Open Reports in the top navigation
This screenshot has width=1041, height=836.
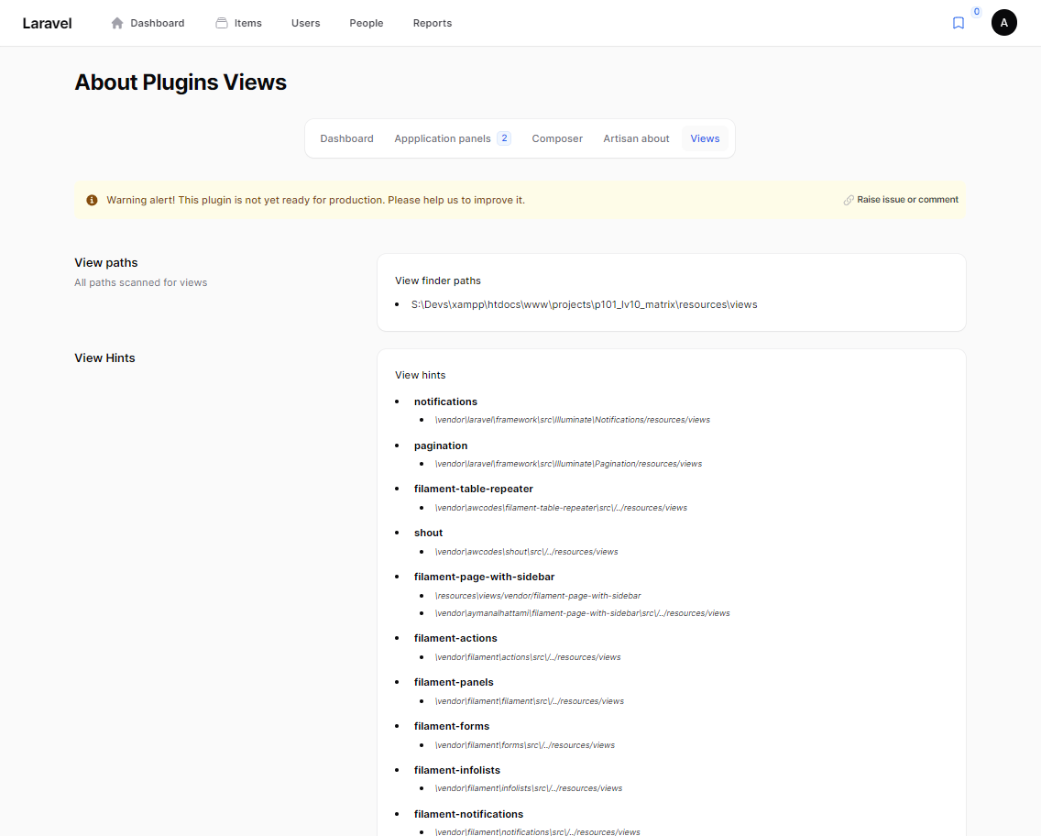433,23
